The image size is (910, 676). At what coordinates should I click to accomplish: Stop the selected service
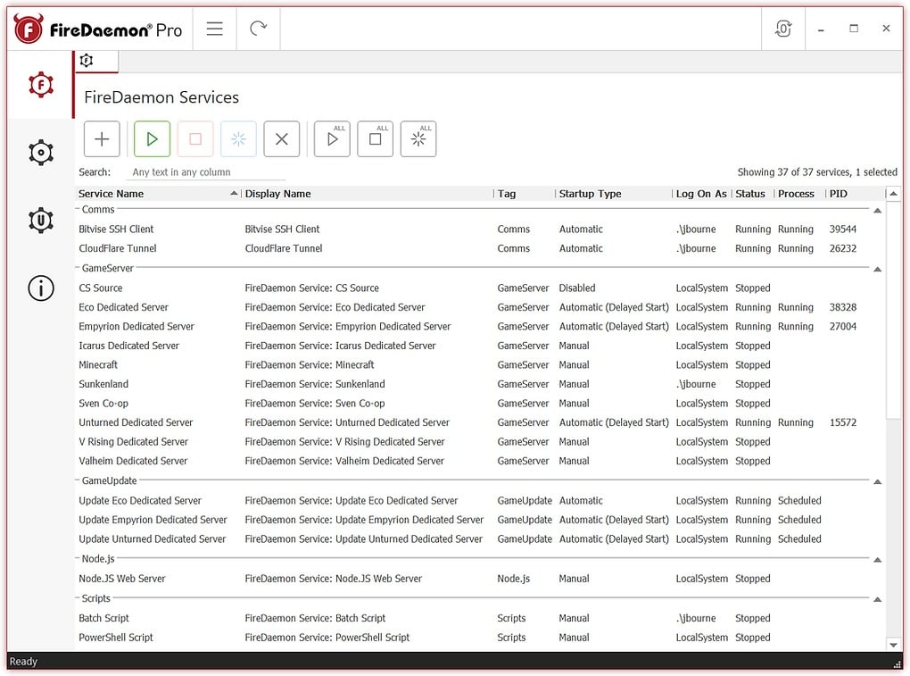point(195,138)
